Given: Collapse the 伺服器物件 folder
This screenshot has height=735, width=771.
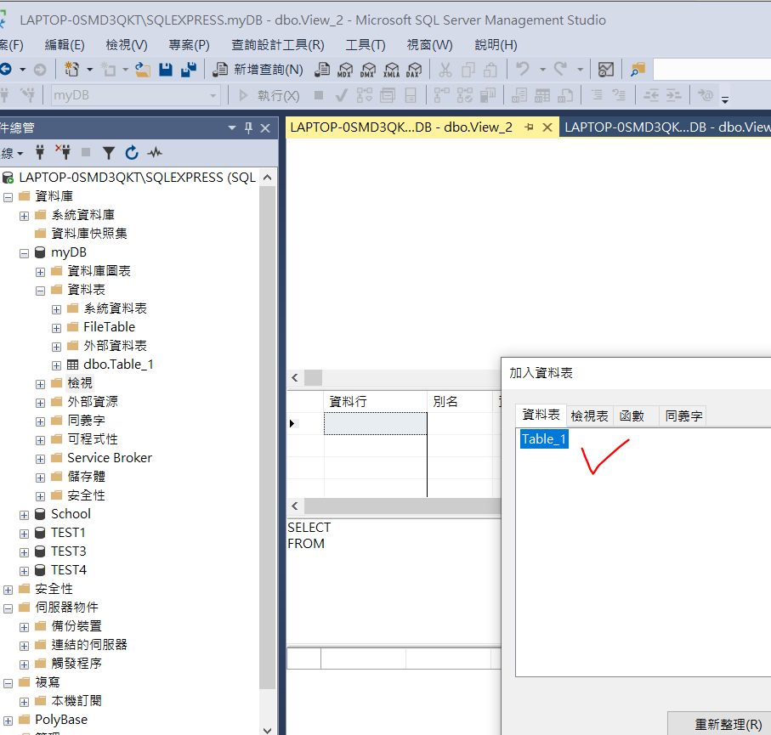Looking at the screenshot, I should tap(8, 608).
